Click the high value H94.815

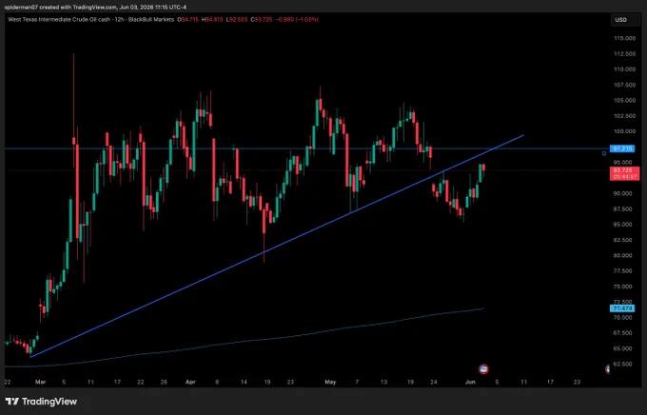coord(212,19)
